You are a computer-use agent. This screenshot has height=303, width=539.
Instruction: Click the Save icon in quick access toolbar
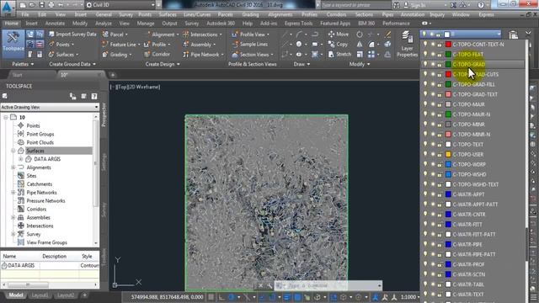pos(41,5)
